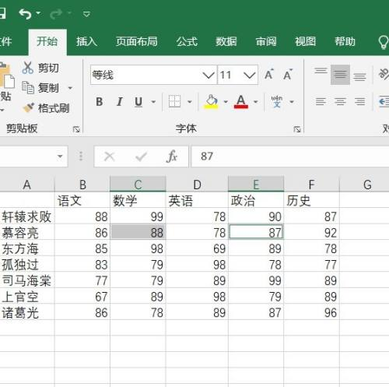Expand the borders dropdown arrow

(190, 102)
